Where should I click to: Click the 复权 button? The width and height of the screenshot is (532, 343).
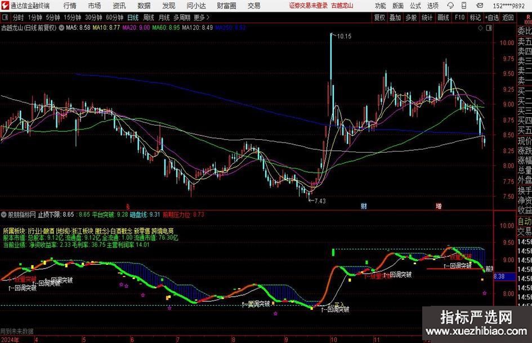(x=379, y=17)
